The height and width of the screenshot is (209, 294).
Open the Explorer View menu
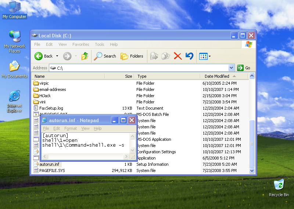pyautogui.click(x=62, y=44)
